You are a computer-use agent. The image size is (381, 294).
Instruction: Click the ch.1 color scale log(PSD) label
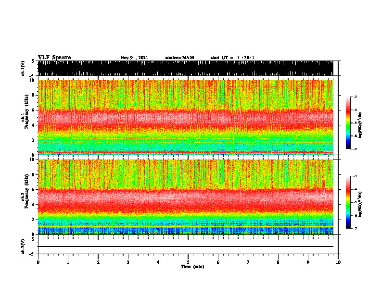click(x=360, y=125)
